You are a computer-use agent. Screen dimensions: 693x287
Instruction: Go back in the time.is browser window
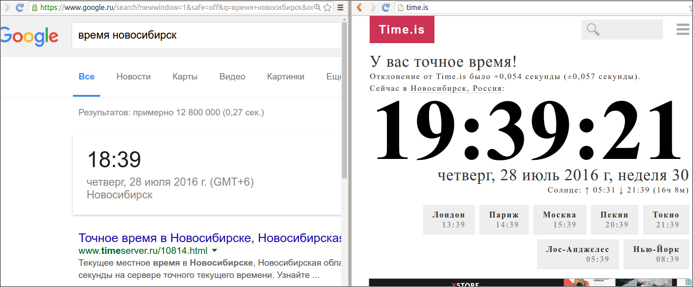(359, 7)
